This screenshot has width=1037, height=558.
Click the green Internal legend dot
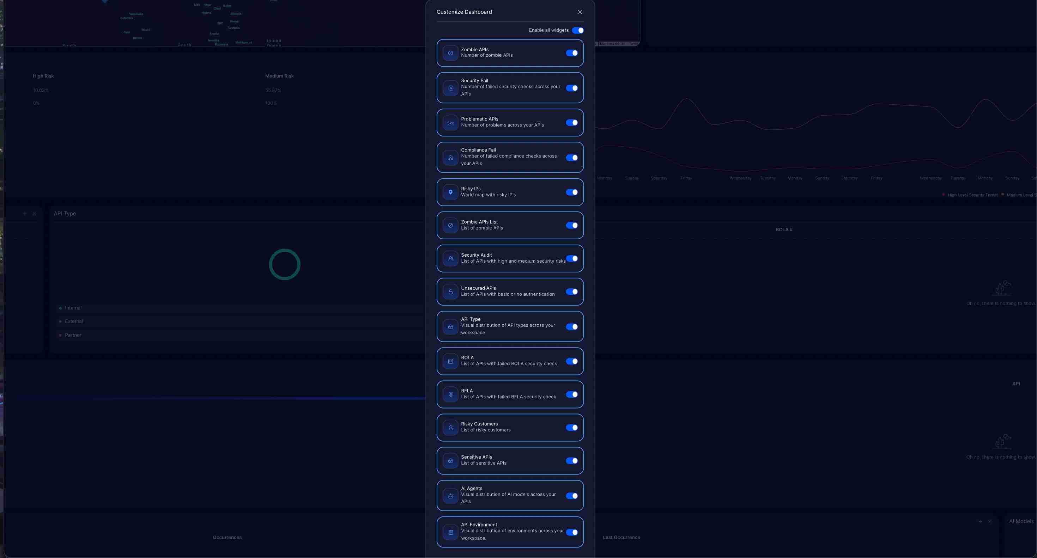[x=61, y=308]
